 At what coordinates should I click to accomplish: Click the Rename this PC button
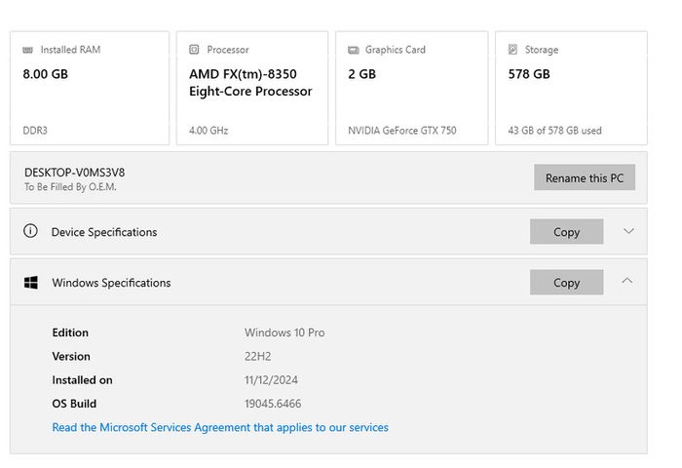(x=585, y=177)
